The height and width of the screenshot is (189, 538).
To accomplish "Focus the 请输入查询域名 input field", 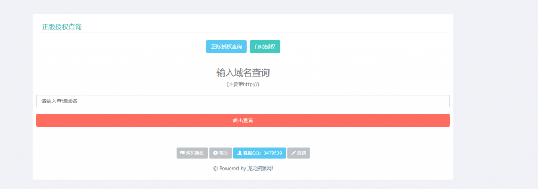I will pos(243,101).
